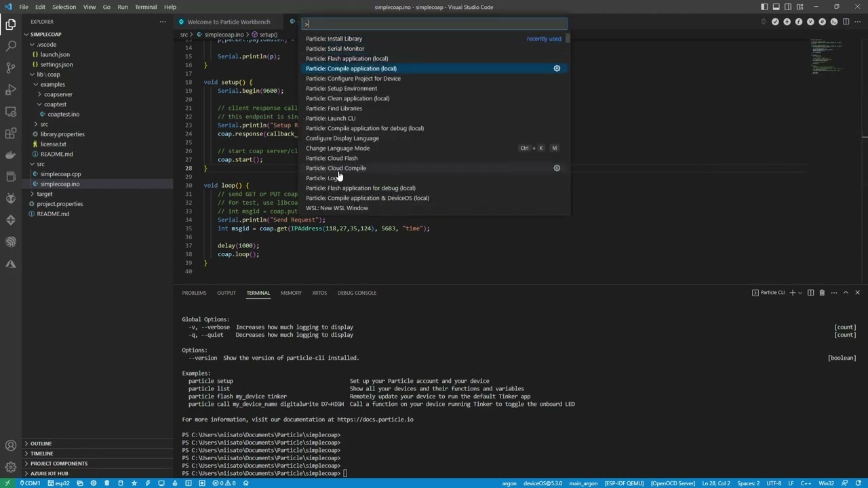
Task: Open the Accounts menu icon
Action: tap(11, 445)
